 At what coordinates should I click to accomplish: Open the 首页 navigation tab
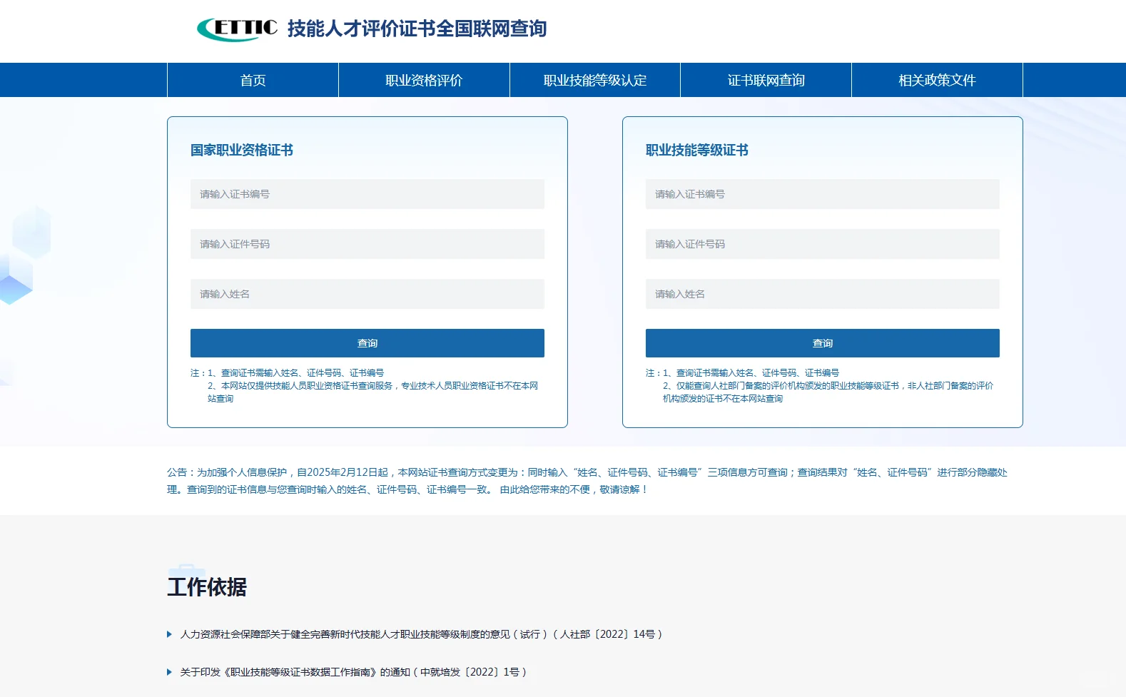(253, 80)
